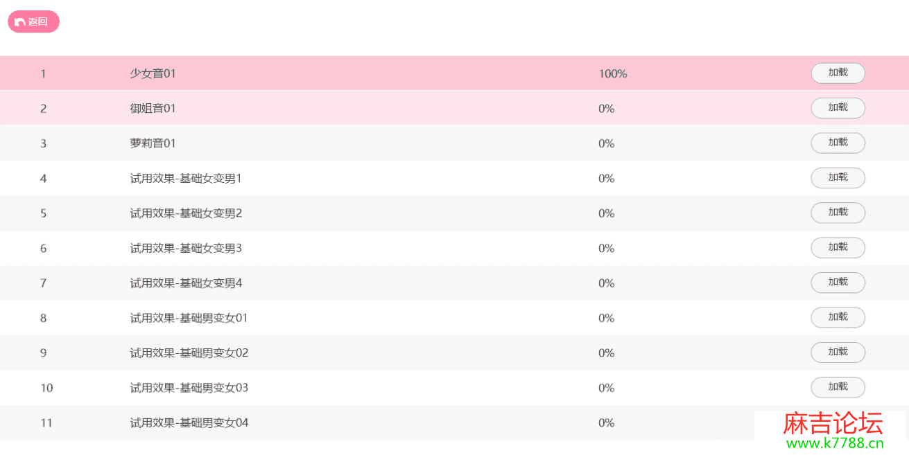Click the pink 返回 back button
Viewport: 909px width, 455px height.
[33, 21]
